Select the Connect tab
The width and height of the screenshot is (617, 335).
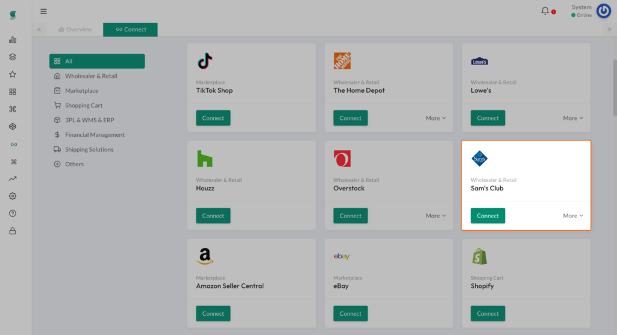click(x=130, y=30)
